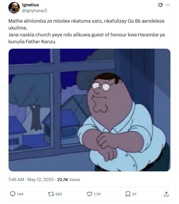Click the 693 reposts count
This screenshot has width=179, height=204.
point(59,194)
